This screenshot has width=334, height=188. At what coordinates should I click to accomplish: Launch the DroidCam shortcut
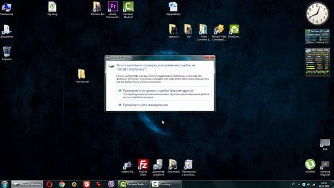tap(234, 31)
